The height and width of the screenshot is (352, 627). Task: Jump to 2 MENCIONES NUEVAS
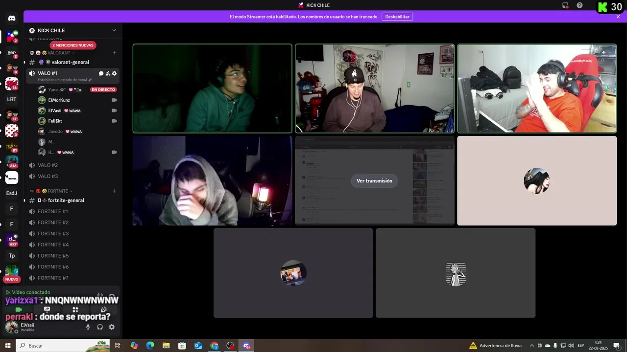click(x=72, y=45)
